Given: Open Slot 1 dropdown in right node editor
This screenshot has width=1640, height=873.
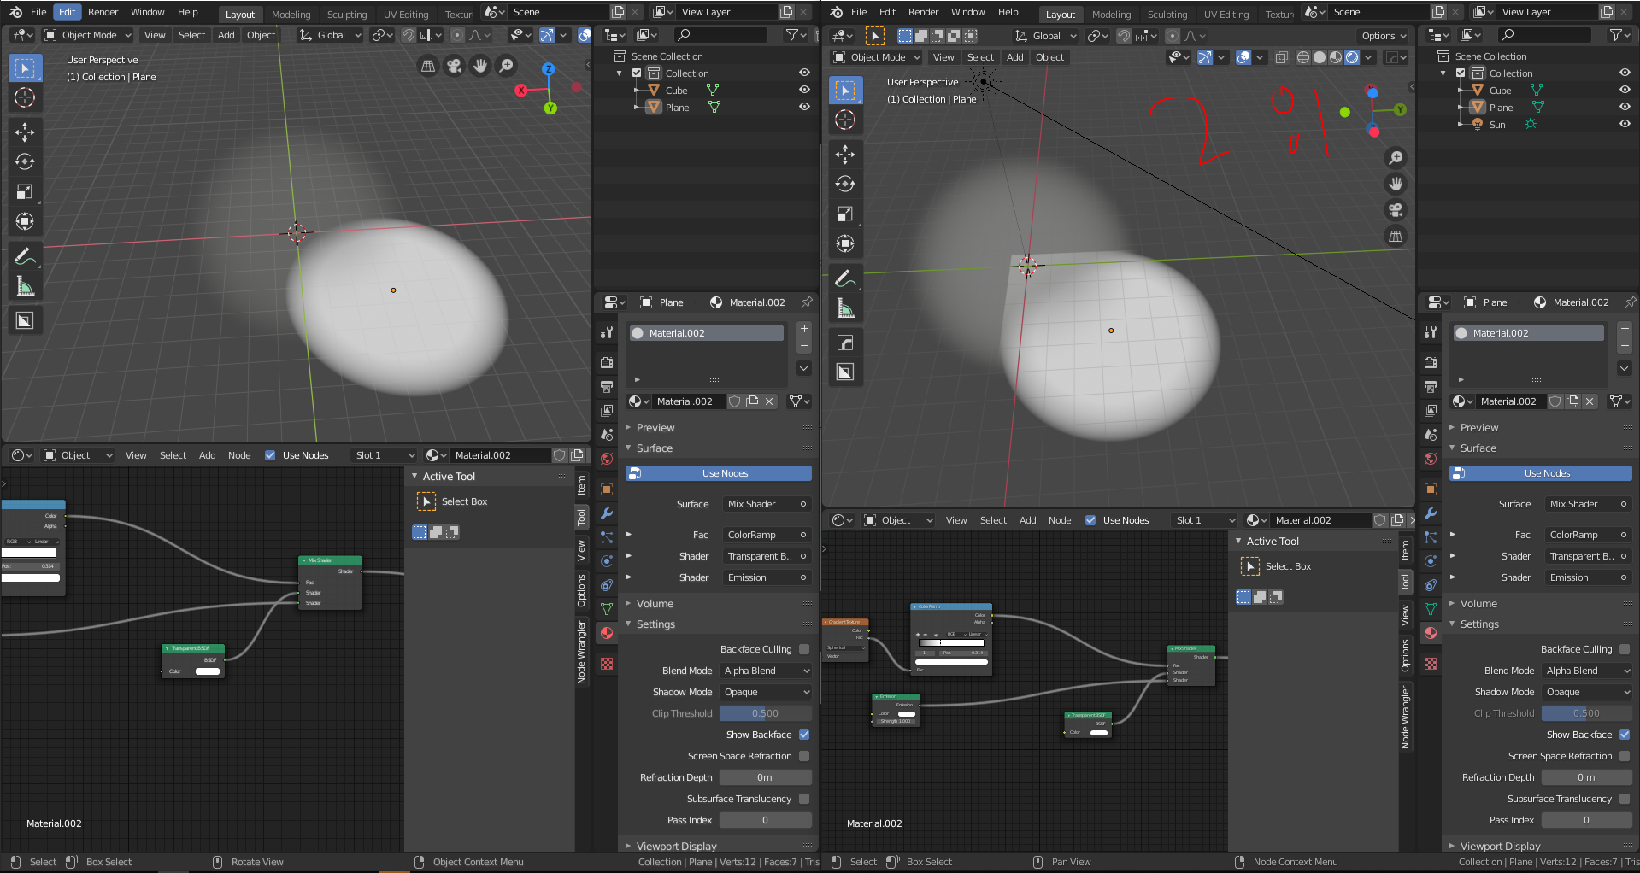Looking at the screenshot, I should coord(1203,520).
